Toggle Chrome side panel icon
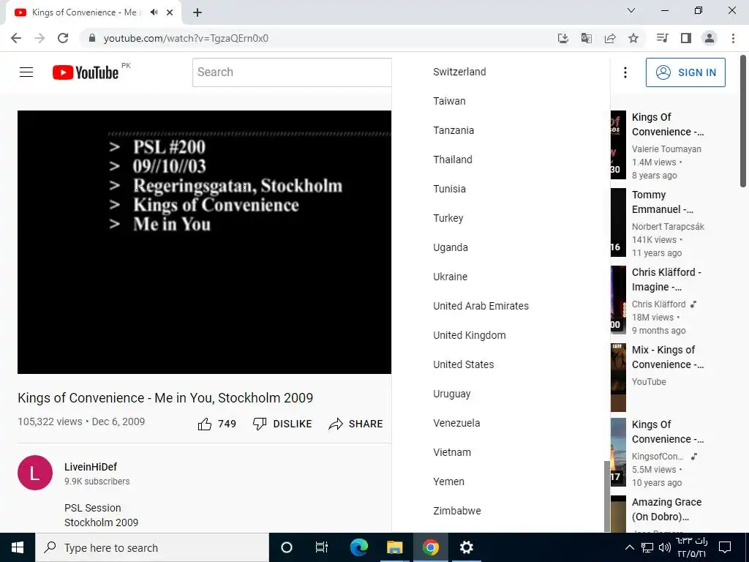 (x=686, y=38)
